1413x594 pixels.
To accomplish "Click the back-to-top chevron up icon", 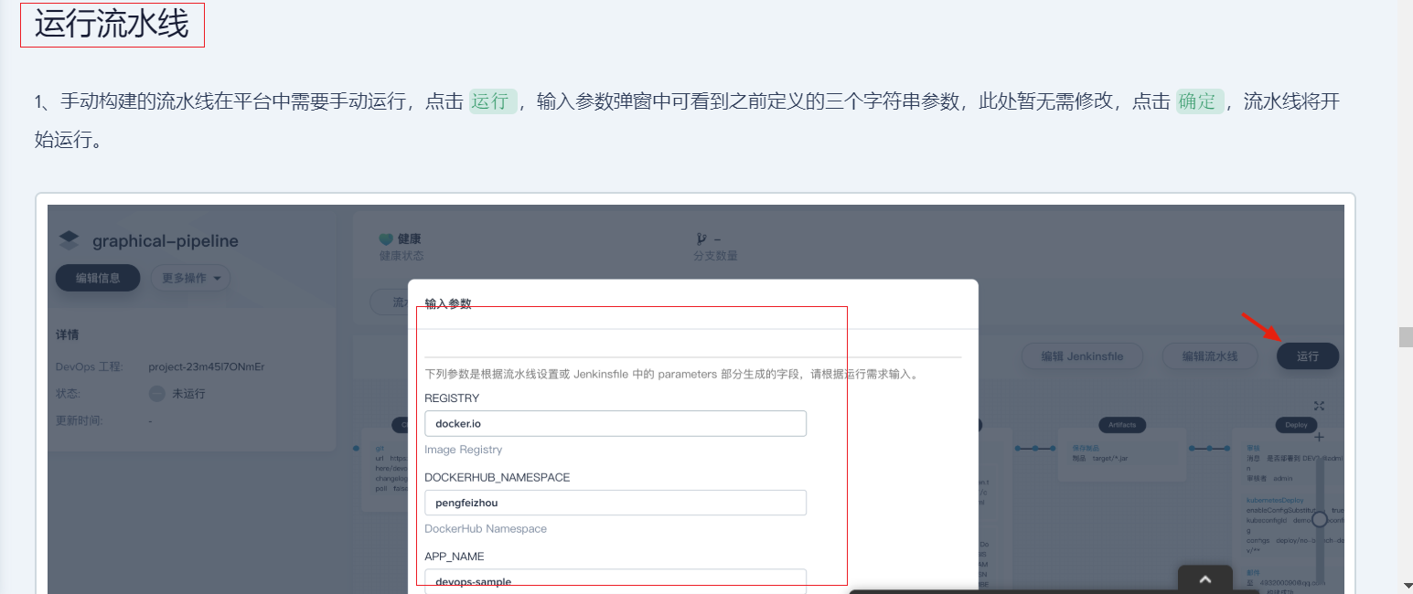I will click(x=1205, y=579).
